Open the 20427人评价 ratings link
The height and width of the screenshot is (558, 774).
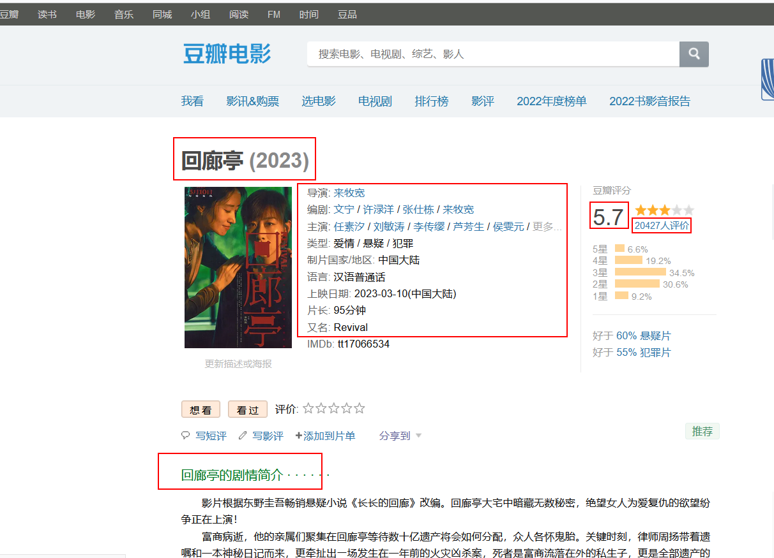point(662,225)
